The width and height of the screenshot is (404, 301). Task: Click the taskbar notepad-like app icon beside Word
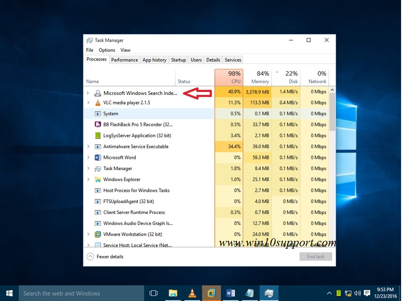(x=249, y=293)
